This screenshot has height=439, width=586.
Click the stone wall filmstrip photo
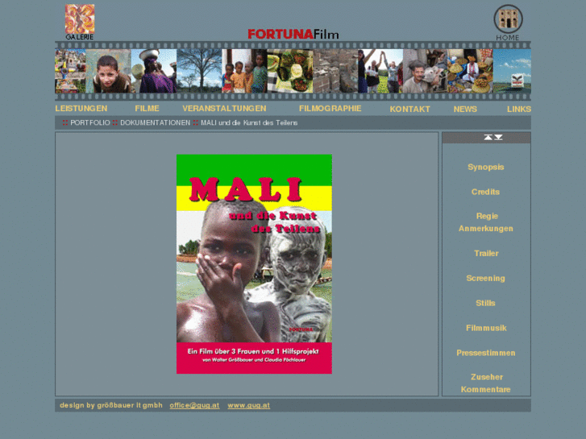pos(335,71)
